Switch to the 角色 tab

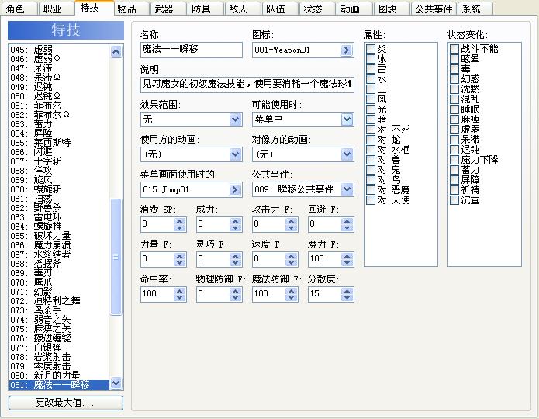click(x=19, y=9)
